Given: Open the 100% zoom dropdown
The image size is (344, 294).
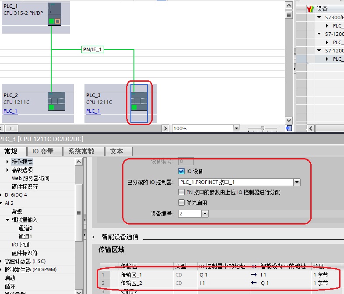Looking at the screenshot, I should click(x=236, y=128).
